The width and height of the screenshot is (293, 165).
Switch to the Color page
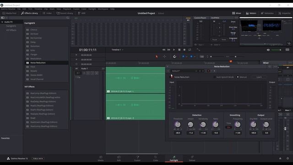click(156, 159)
